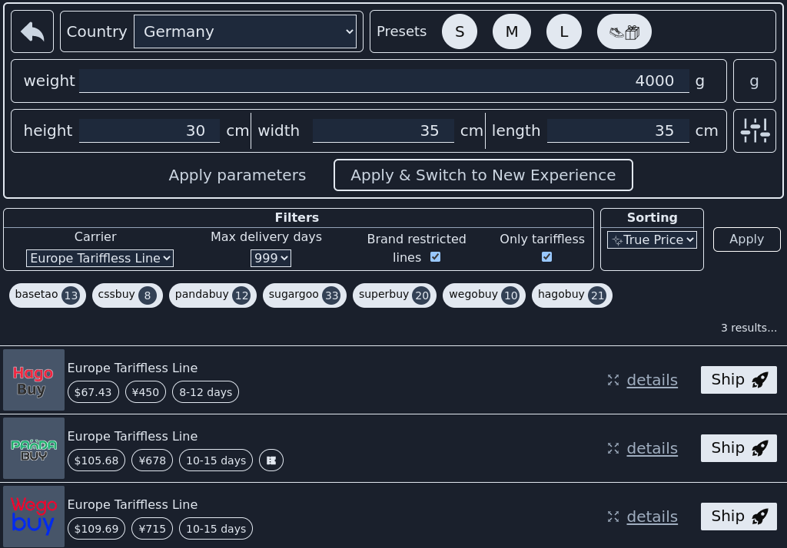
Task: Filter by superbuy agent chip
Action: (394, 295)
